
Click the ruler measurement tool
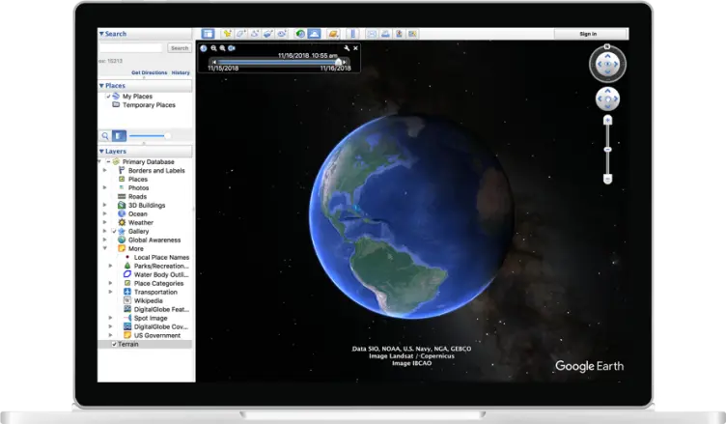[351, 34]
